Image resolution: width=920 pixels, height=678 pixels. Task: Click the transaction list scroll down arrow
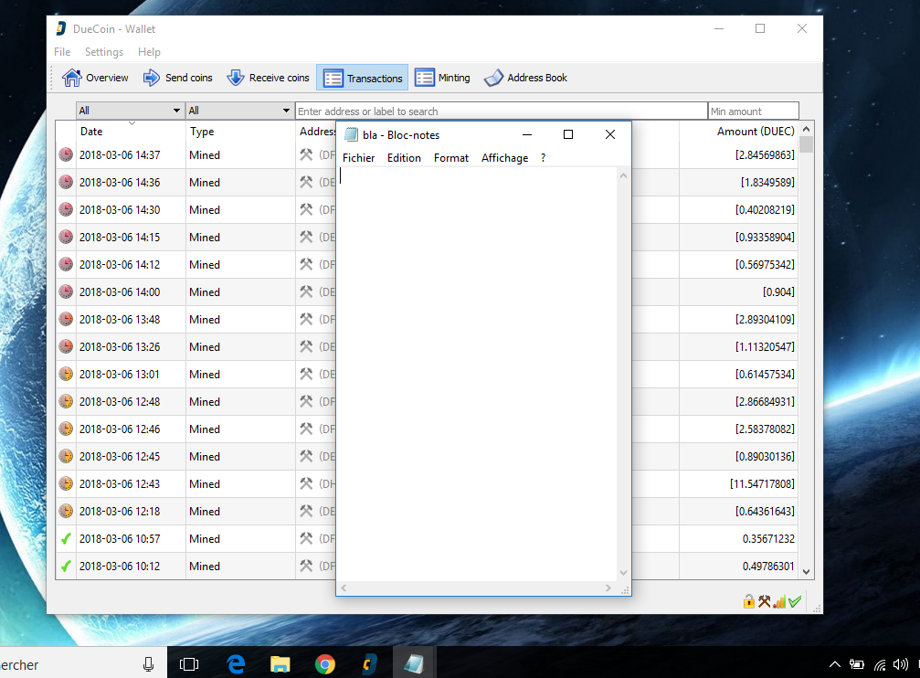pyautogui.click(x=806, y=572)
